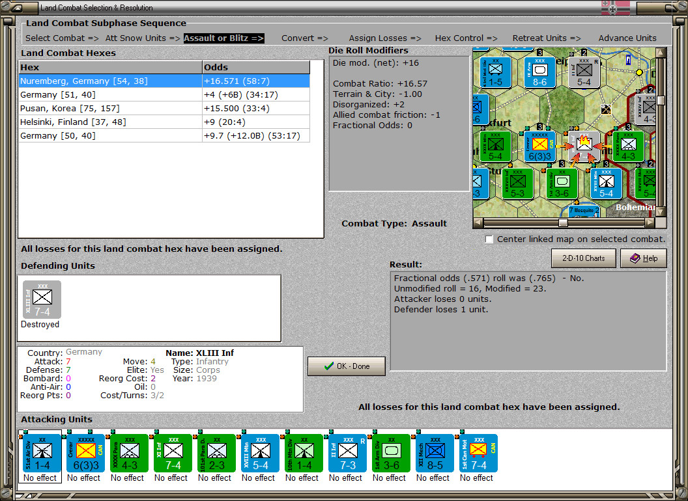Click the Odds column header
Image resolution: width=688 pixels, height=501 pixels.
(x=256, y=67)
